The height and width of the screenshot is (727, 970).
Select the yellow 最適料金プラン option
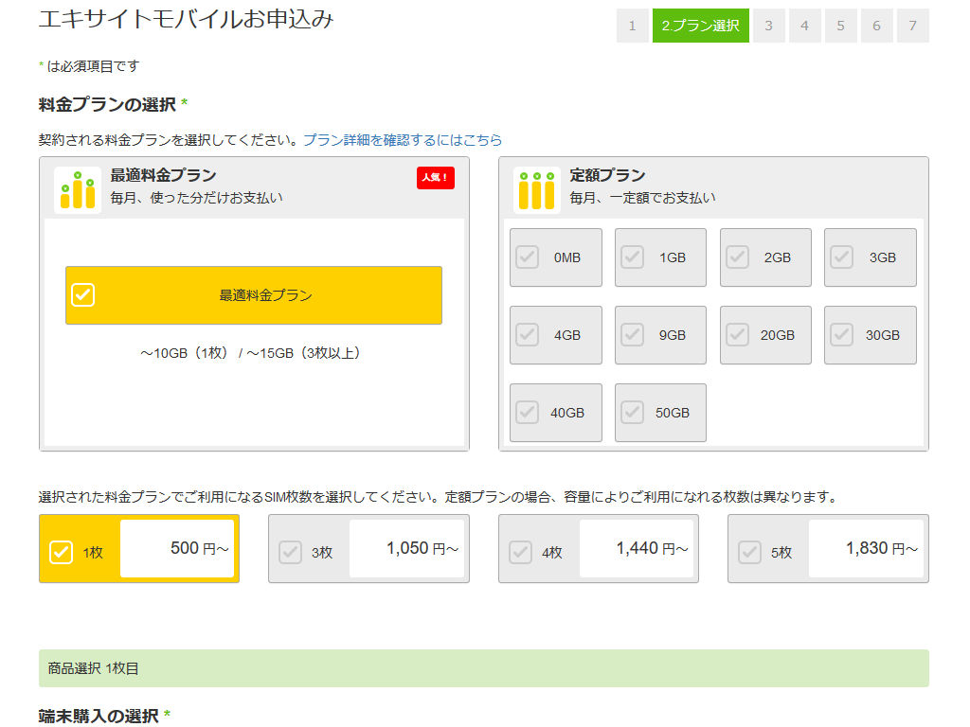[x=254, y=295]
